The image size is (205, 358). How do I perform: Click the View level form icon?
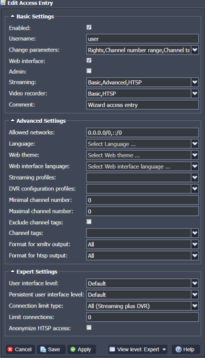[112, 349]
